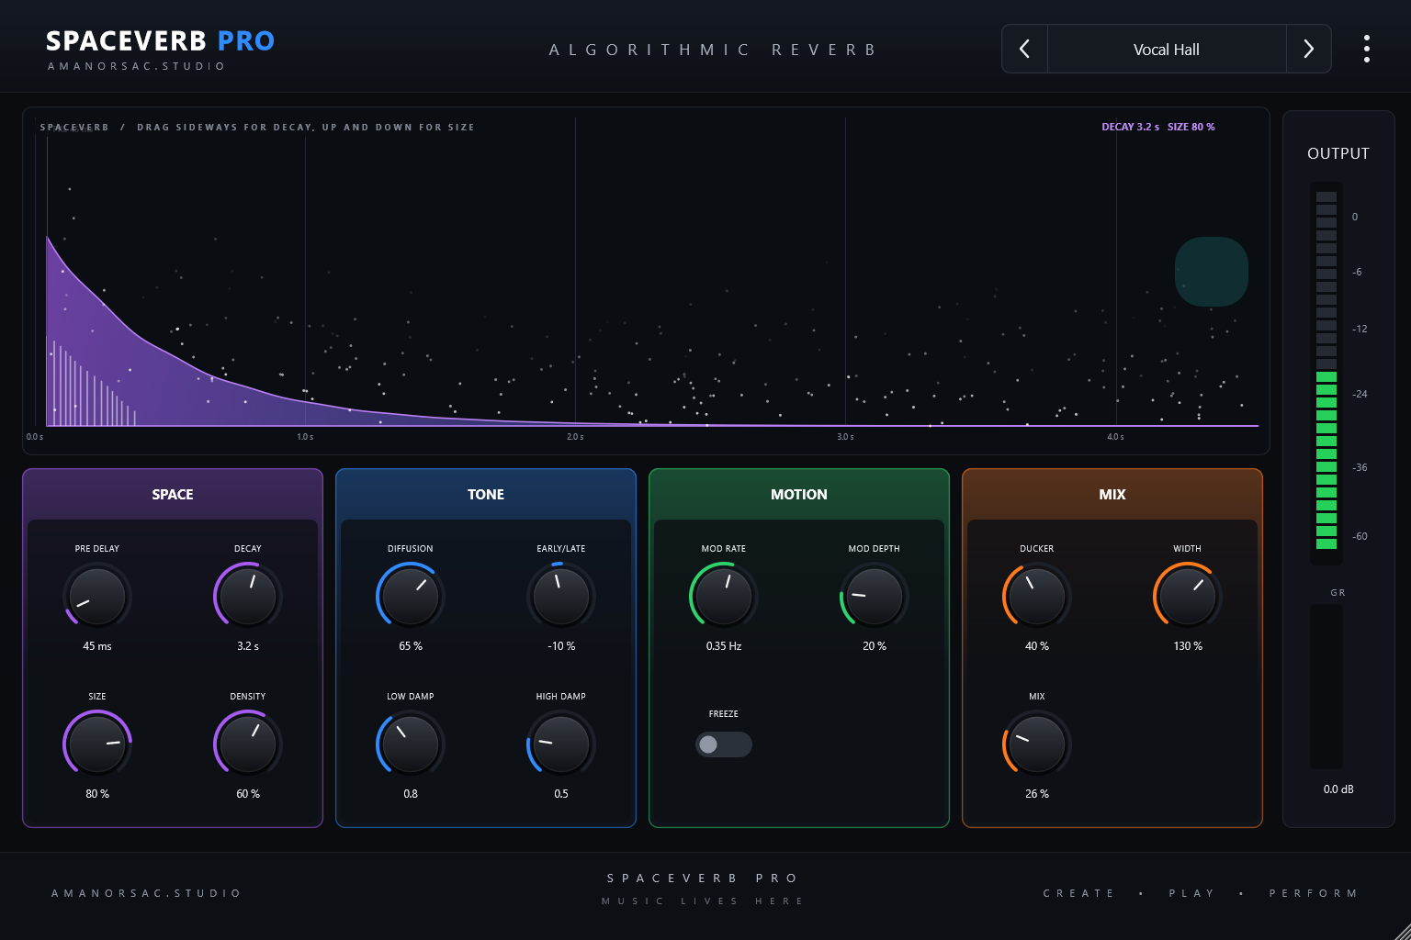Click the Width knob
This screenshot has width=1411, height=940.
1188,596
